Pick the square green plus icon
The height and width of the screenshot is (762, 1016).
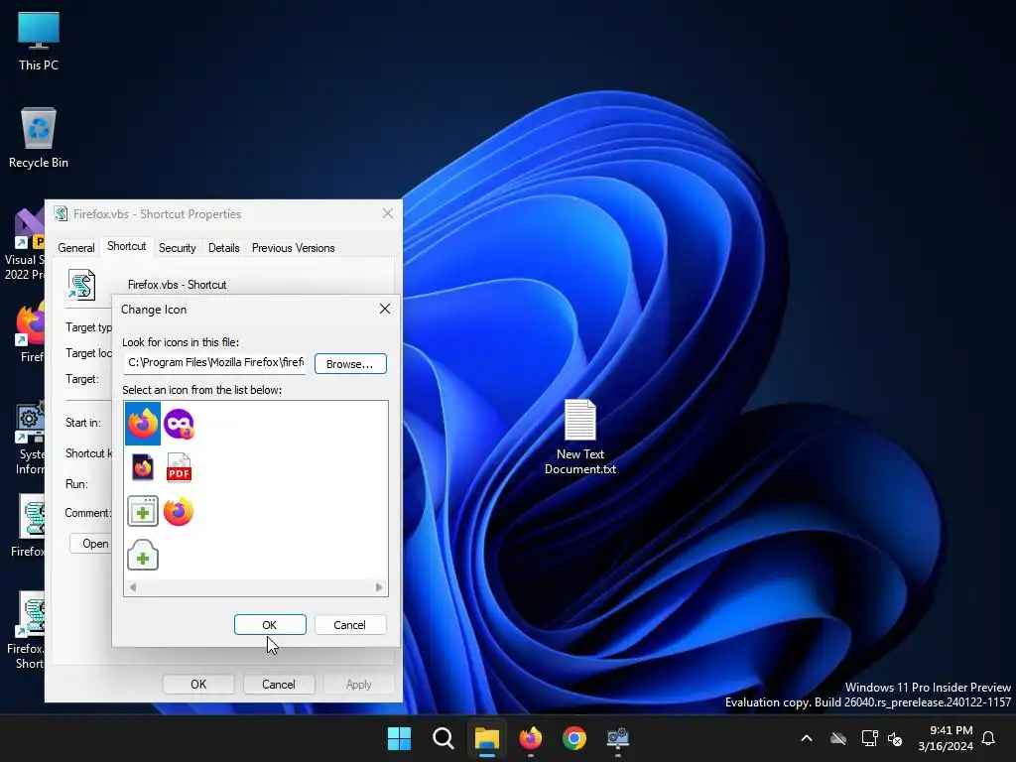[x=143, y=511]
